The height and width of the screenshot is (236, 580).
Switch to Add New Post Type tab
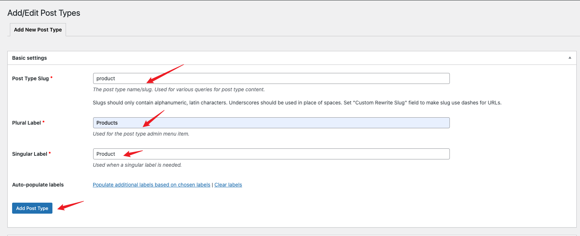tap(38, 30)
